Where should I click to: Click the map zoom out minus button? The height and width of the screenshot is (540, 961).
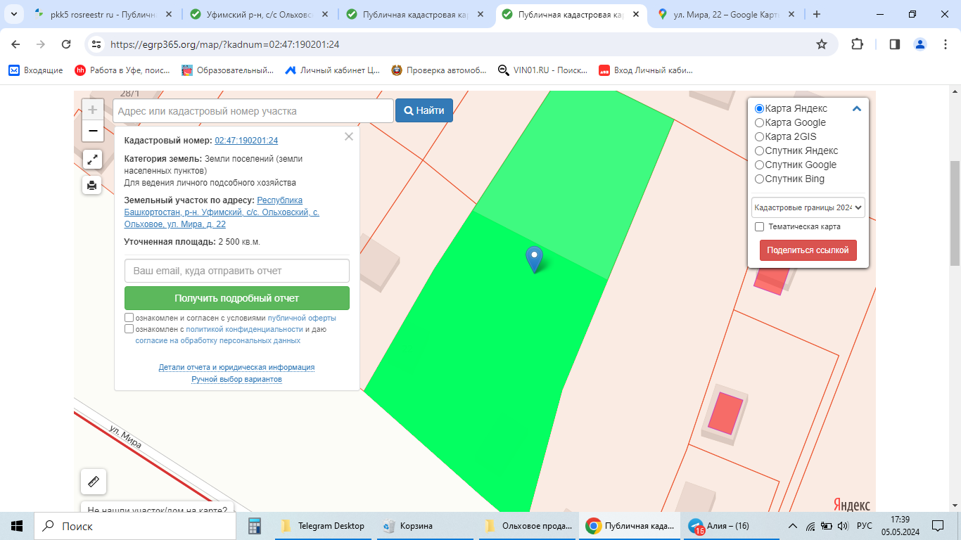(x=93, y=131)
